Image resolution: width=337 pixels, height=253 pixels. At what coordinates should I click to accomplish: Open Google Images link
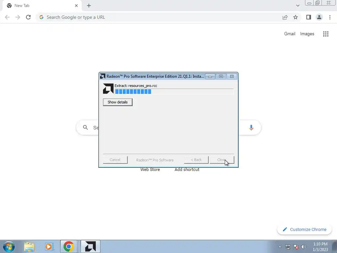coord(307,34)
